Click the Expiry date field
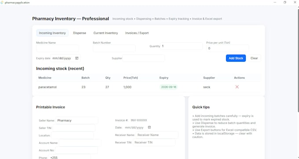The image size is (299, 159). tap(66, 58)
